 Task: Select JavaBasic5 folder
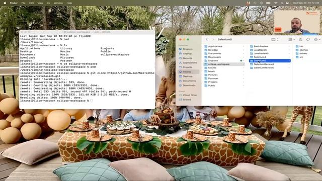[270, 50]
